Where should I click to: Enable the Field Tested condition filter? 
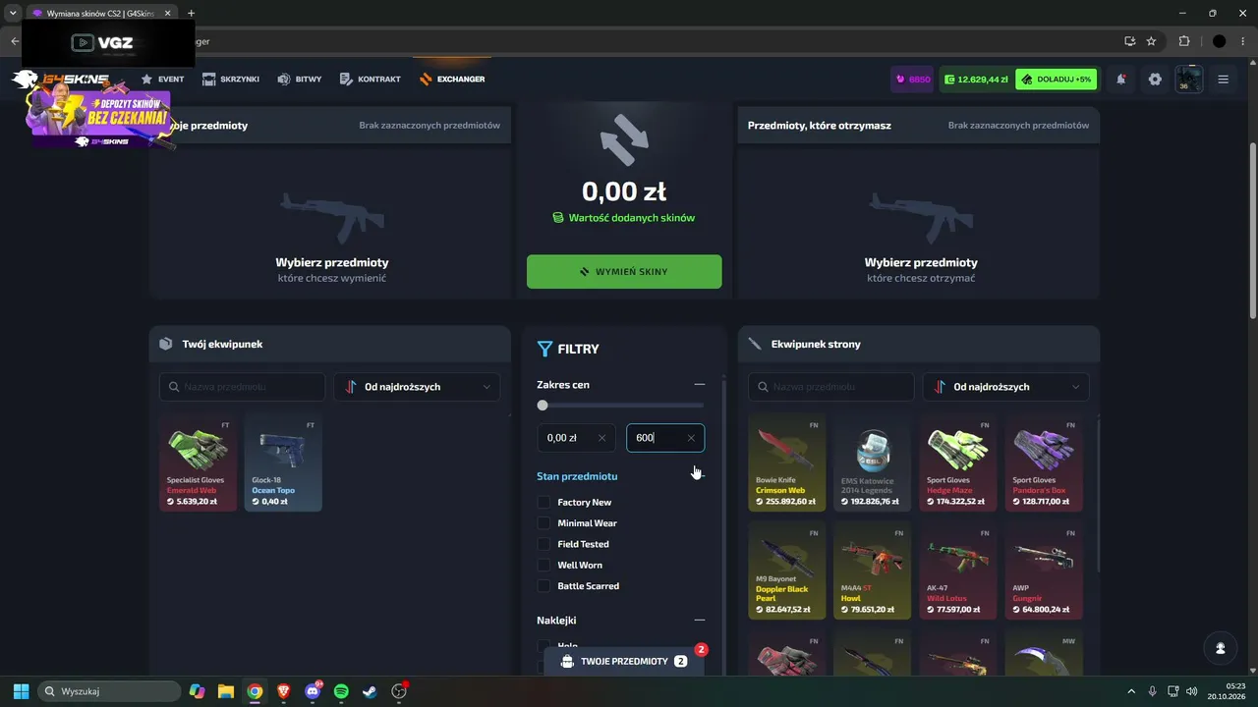tap(543, 544)
